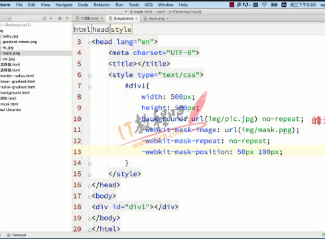Image resolution: width=325 pixels, height=239 pixels.
Task: Close the 8.mask.html editor tab
Action: click(x=137, y=19)
